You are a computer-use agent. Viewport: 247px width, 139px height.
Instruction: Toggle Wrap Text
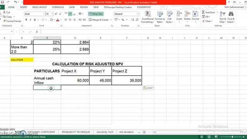(x=96, y=14)
